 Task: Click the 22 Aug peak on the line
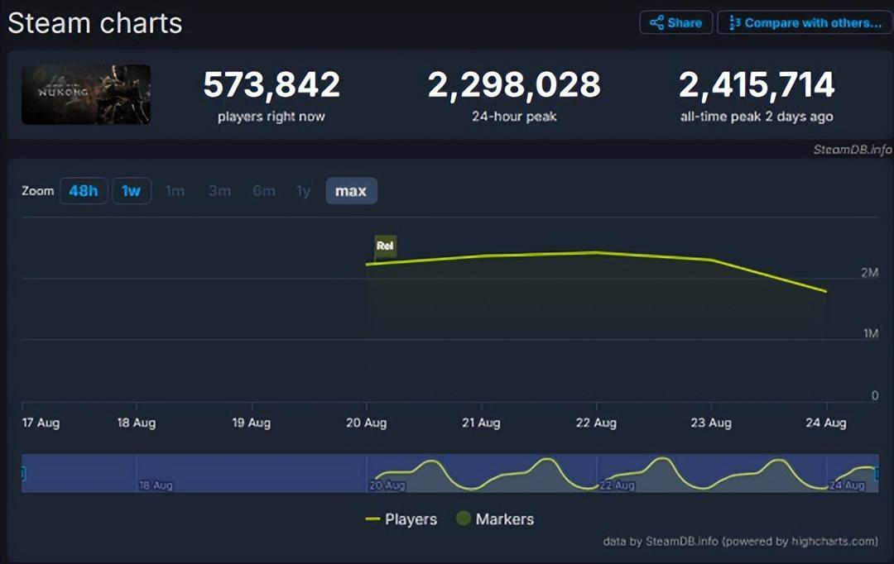pyautogui.click(x=595, y=252)
